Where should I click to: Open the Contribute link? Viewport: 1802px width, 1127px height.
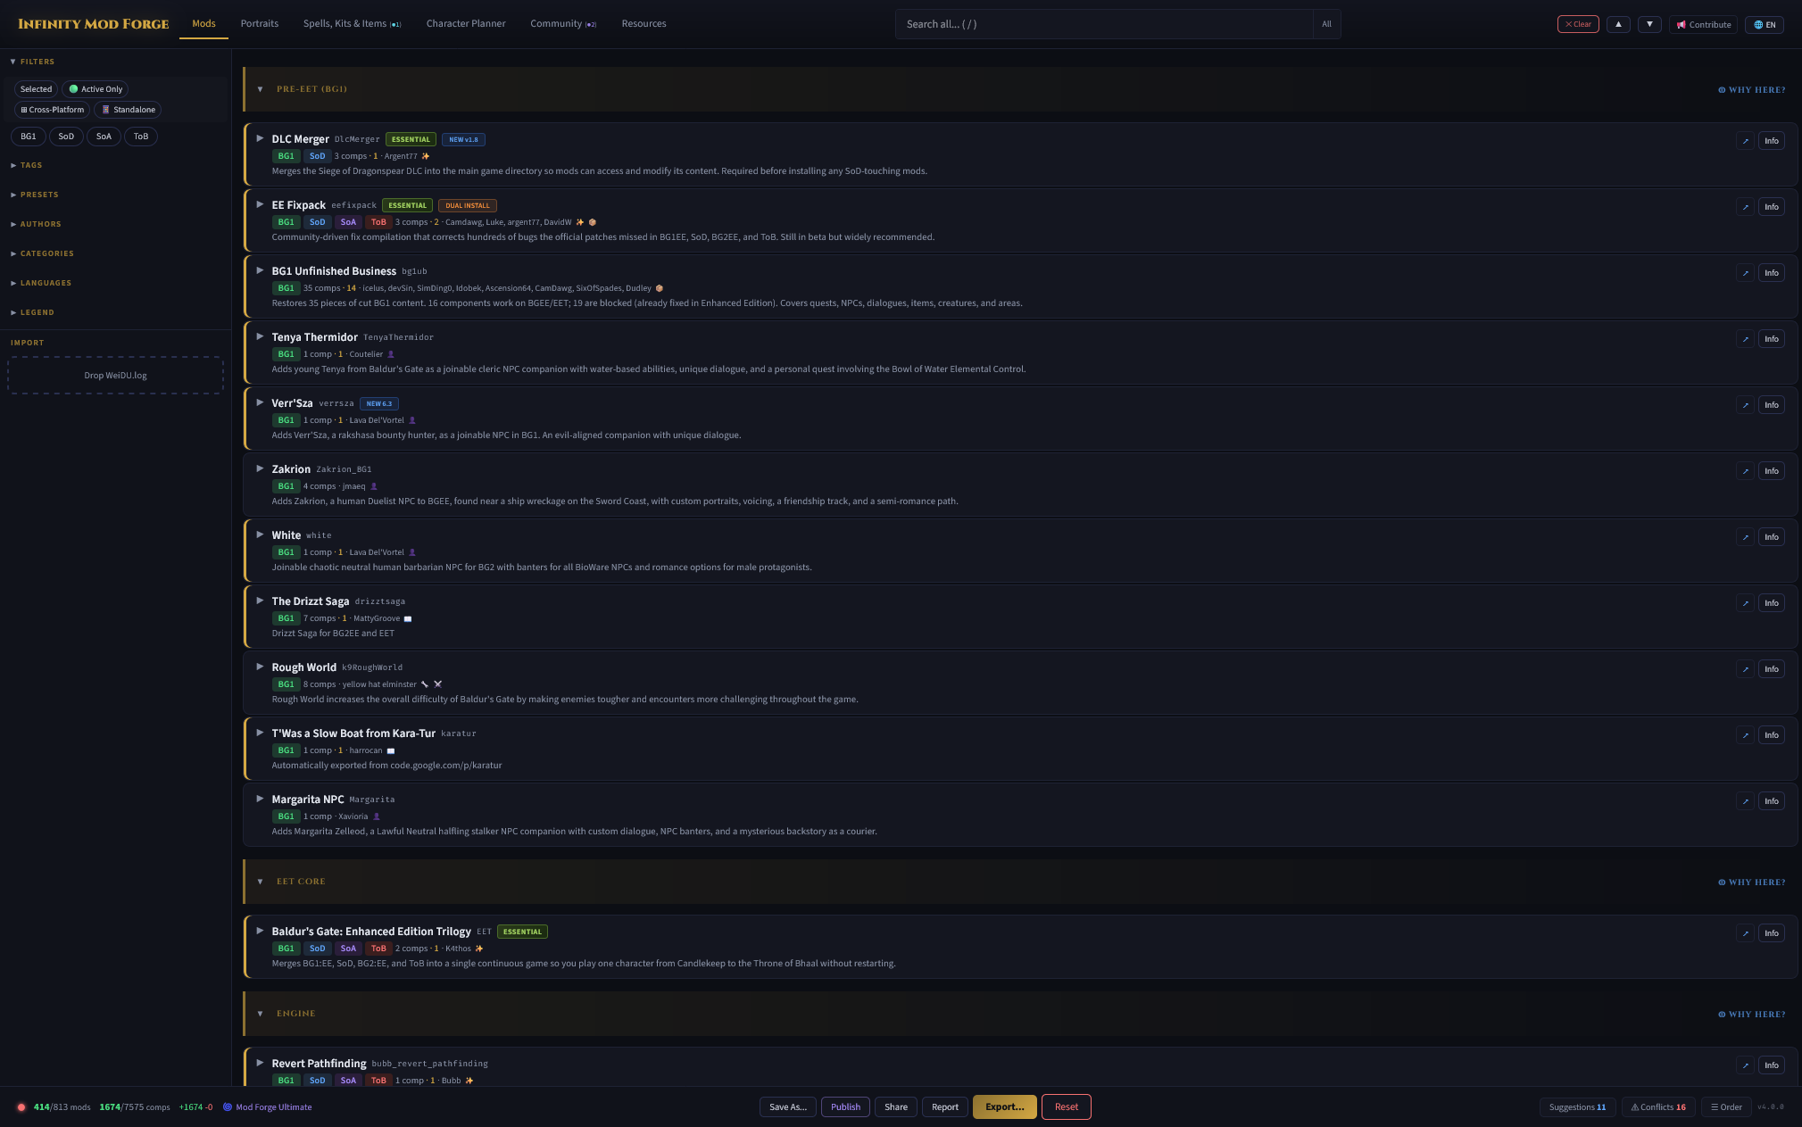[x=1703, y=24]
